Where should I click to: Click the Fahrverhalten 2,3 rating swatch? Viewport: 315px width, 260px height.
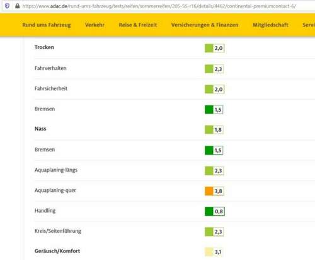tap(214, 69)
